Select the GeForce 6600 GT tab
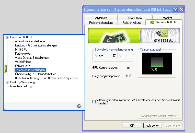 (164, 22)
